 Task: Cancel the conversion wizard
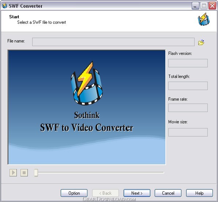(x=168, y=193)
